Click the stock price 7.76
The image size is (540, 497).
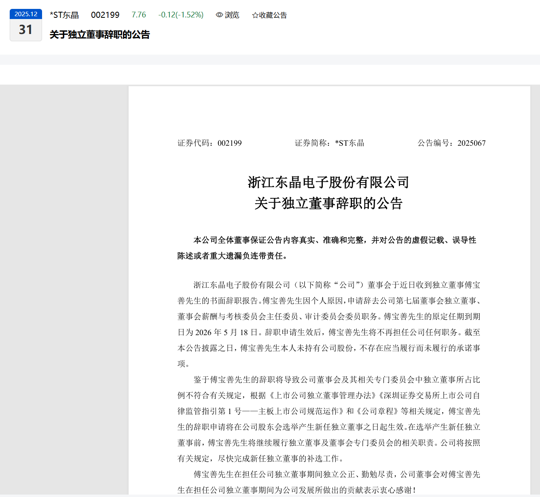(x=139, y=15)
